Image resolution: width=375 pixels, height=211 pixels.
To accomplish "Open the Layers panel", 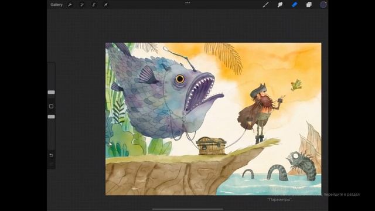I will (x=309, y=5).
